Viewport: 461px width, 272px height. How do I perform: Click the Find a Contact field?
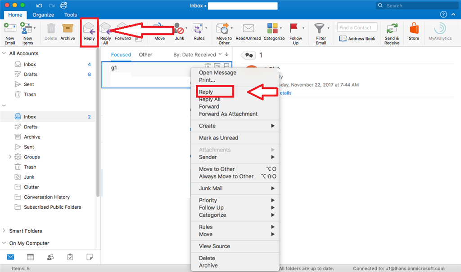tap(357, 27)
